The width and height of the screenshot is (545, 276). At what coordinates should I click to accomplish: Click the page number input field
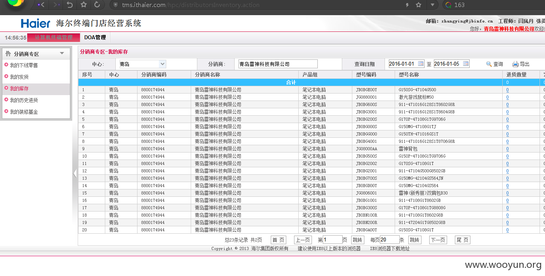pyautogui.click(x=333, y=240)
